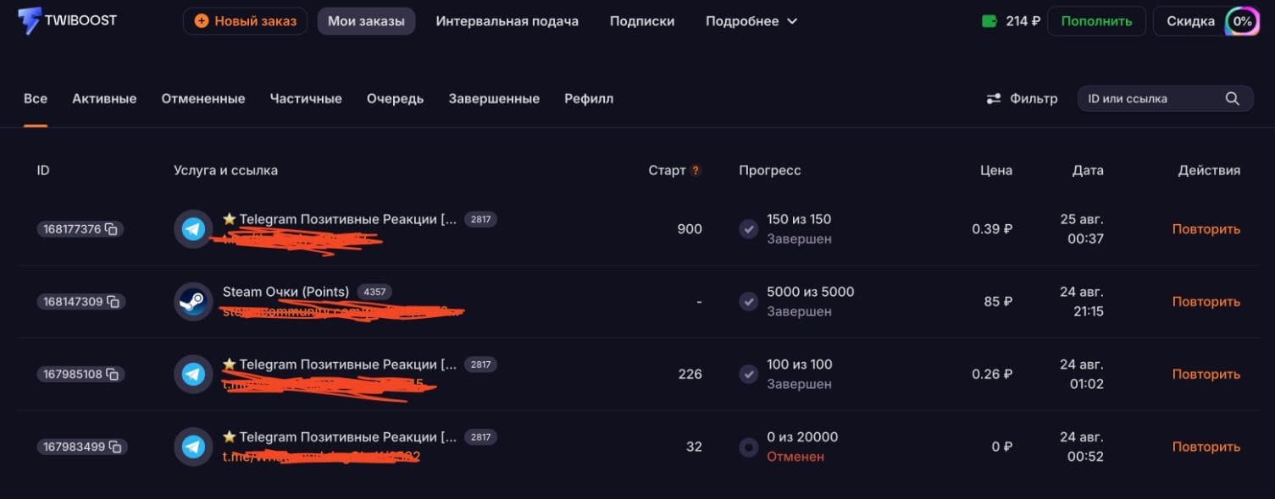Screen dimensions: 1275x499
Task: Click the question mark next to Старт
Action: 696,171
